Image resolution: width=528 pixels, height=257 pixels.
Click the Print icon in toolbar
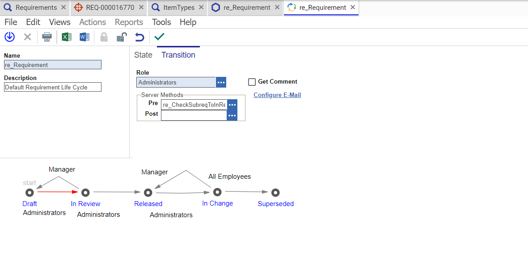47,37
